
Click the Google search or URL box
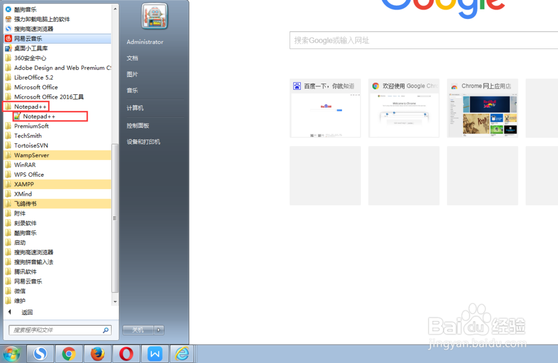(x=424, y=40)
